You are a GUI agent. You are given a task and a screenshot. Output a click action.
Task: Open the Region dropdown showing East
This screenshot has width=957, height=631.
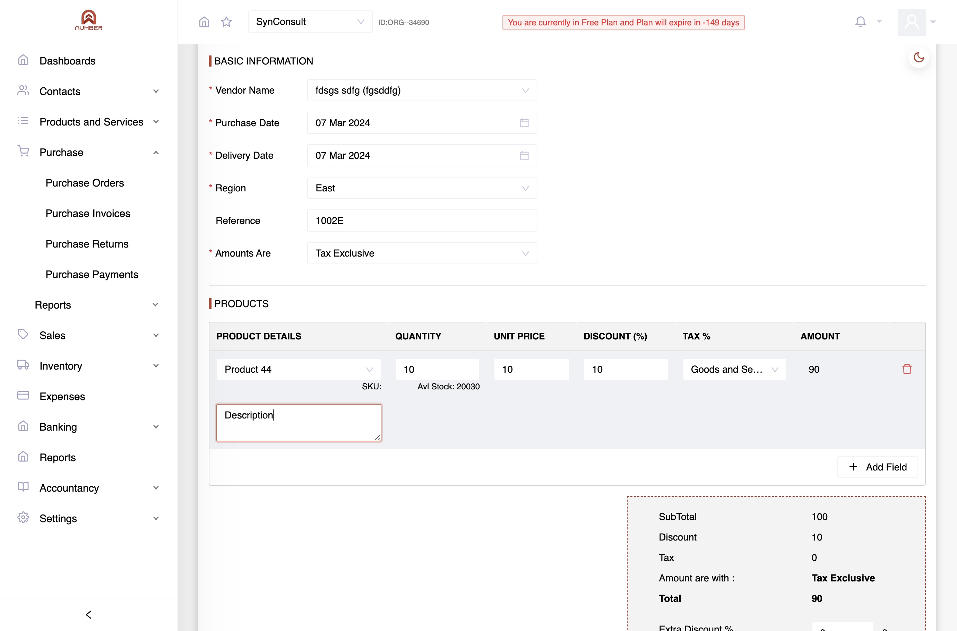pyautogui.click(x=422, y=188)
